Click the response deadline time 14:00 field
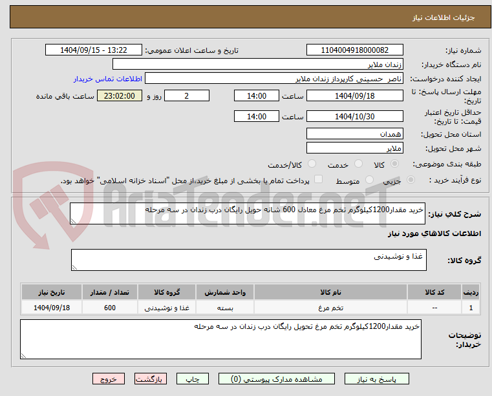The width and height of the screenshot is (492, 396). [257, 96]
